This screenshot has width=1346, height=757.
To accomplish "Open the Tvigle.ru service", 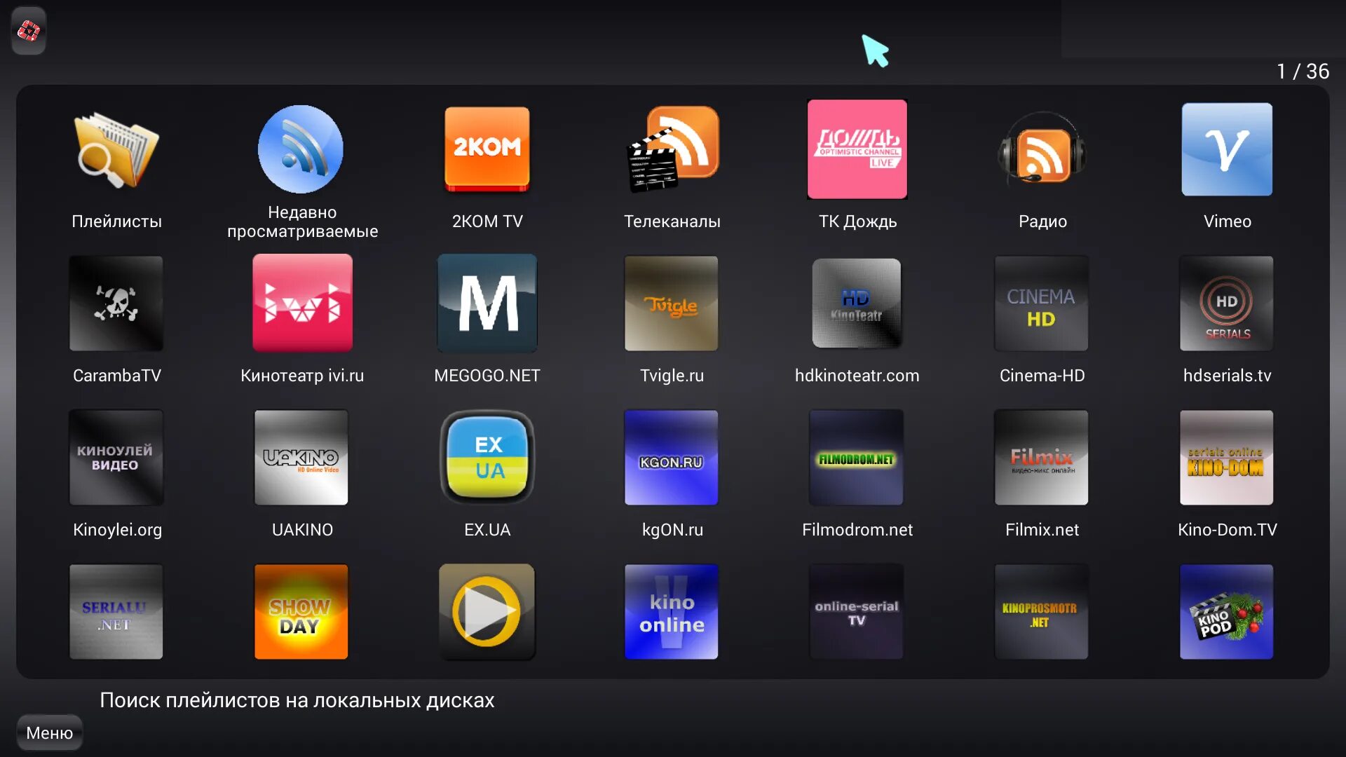I will (x=672, y=304).
